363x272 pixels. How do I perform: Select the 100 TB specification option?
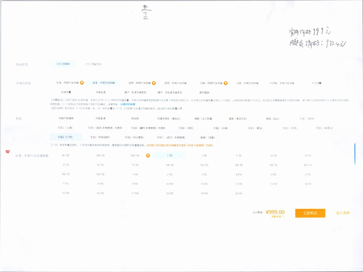170,165
